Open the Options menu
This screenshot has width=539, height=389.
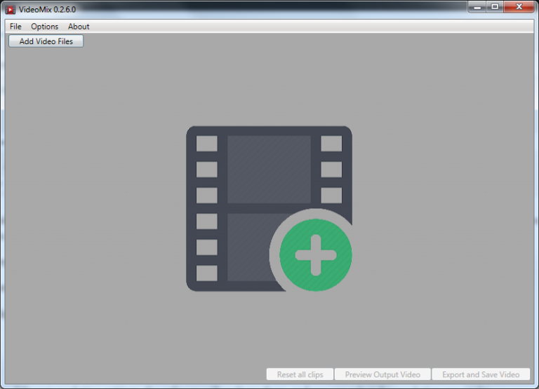44,27
